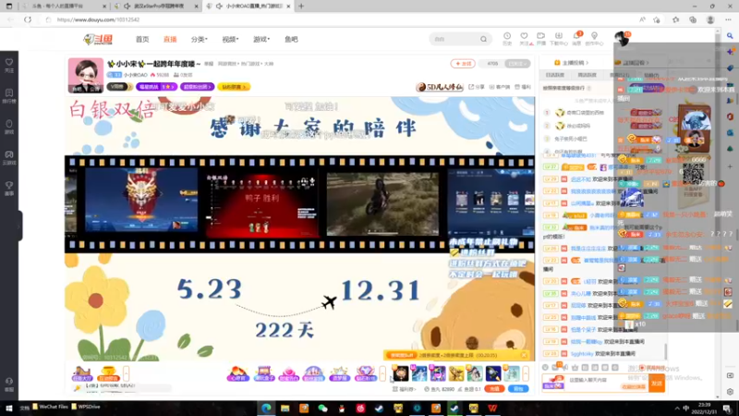Click the Douyu logo
The height and width of the screenshot is (416, 739).
pyautogui.click(x=98, y=40)
